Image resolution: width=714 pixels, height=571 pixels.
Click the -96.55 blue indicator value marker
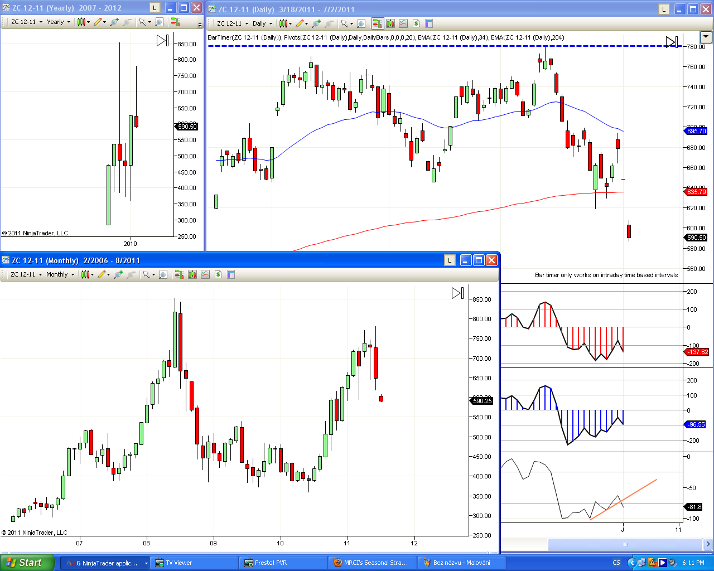pyautogui.click(x=696, y=424)
